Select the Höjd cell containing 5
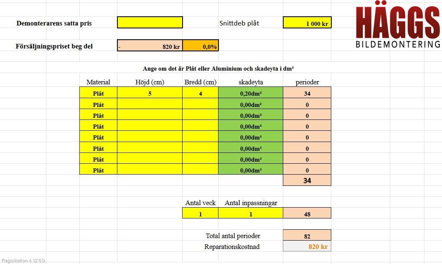Screen dimensions: 442x264 coord(150,93)
